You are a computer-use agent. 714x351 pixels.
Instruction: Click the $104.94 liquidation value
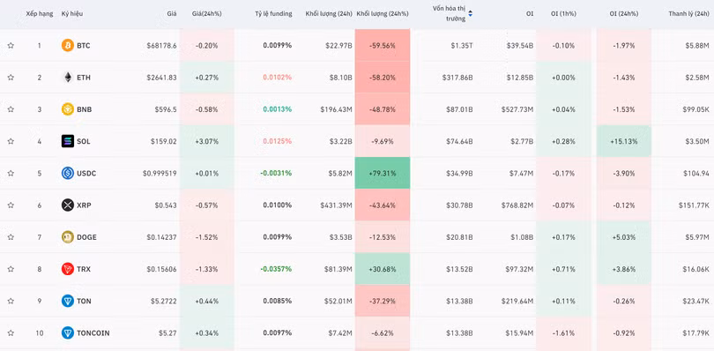(x=696, y=173)
